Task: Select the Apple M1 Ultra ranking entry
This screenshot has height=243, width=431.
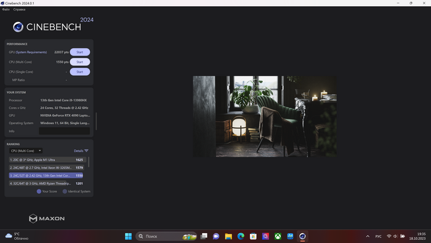Action: [47, 160]
